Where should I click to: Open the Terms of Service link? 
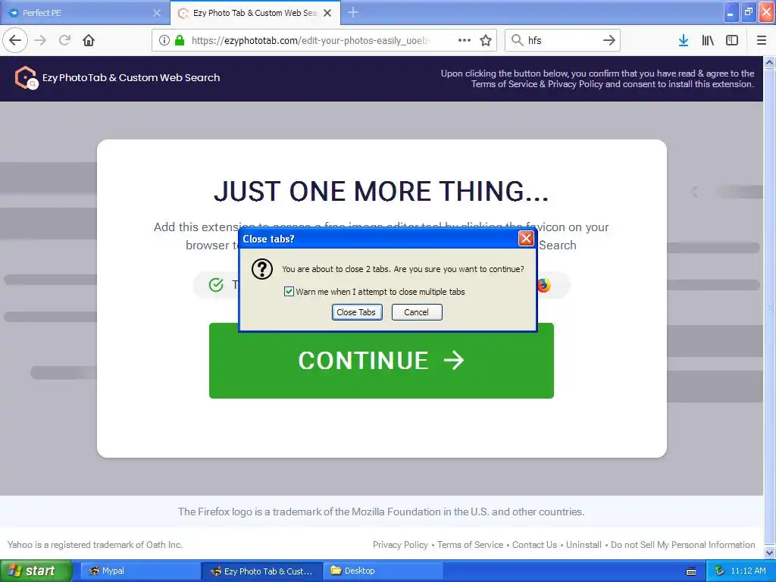pyautogui.click(x=470, y=544)
